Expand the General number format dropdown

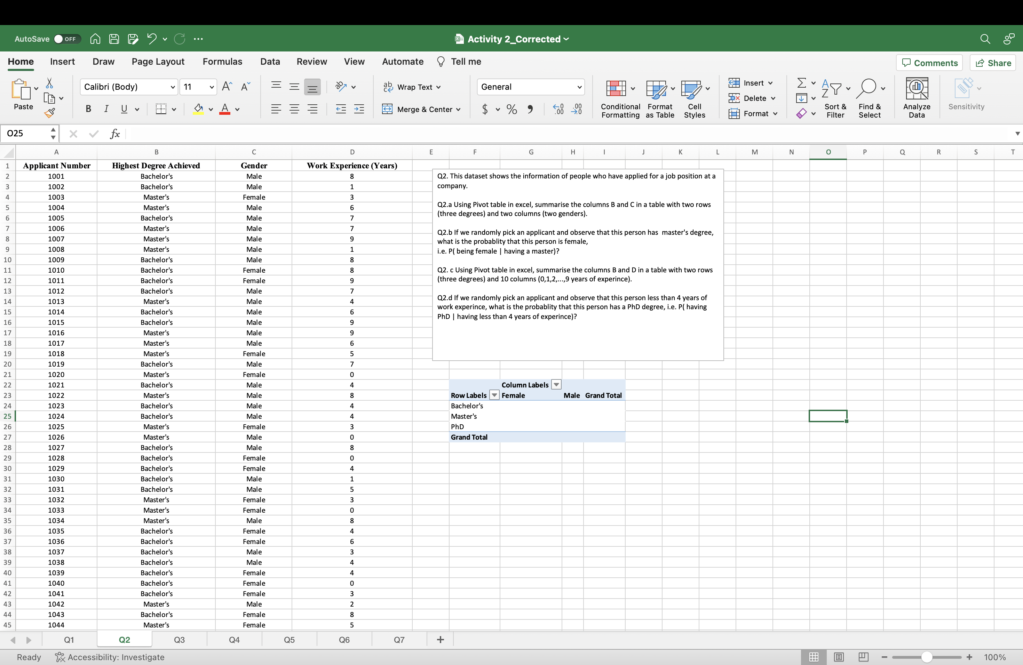click(579, 87)
